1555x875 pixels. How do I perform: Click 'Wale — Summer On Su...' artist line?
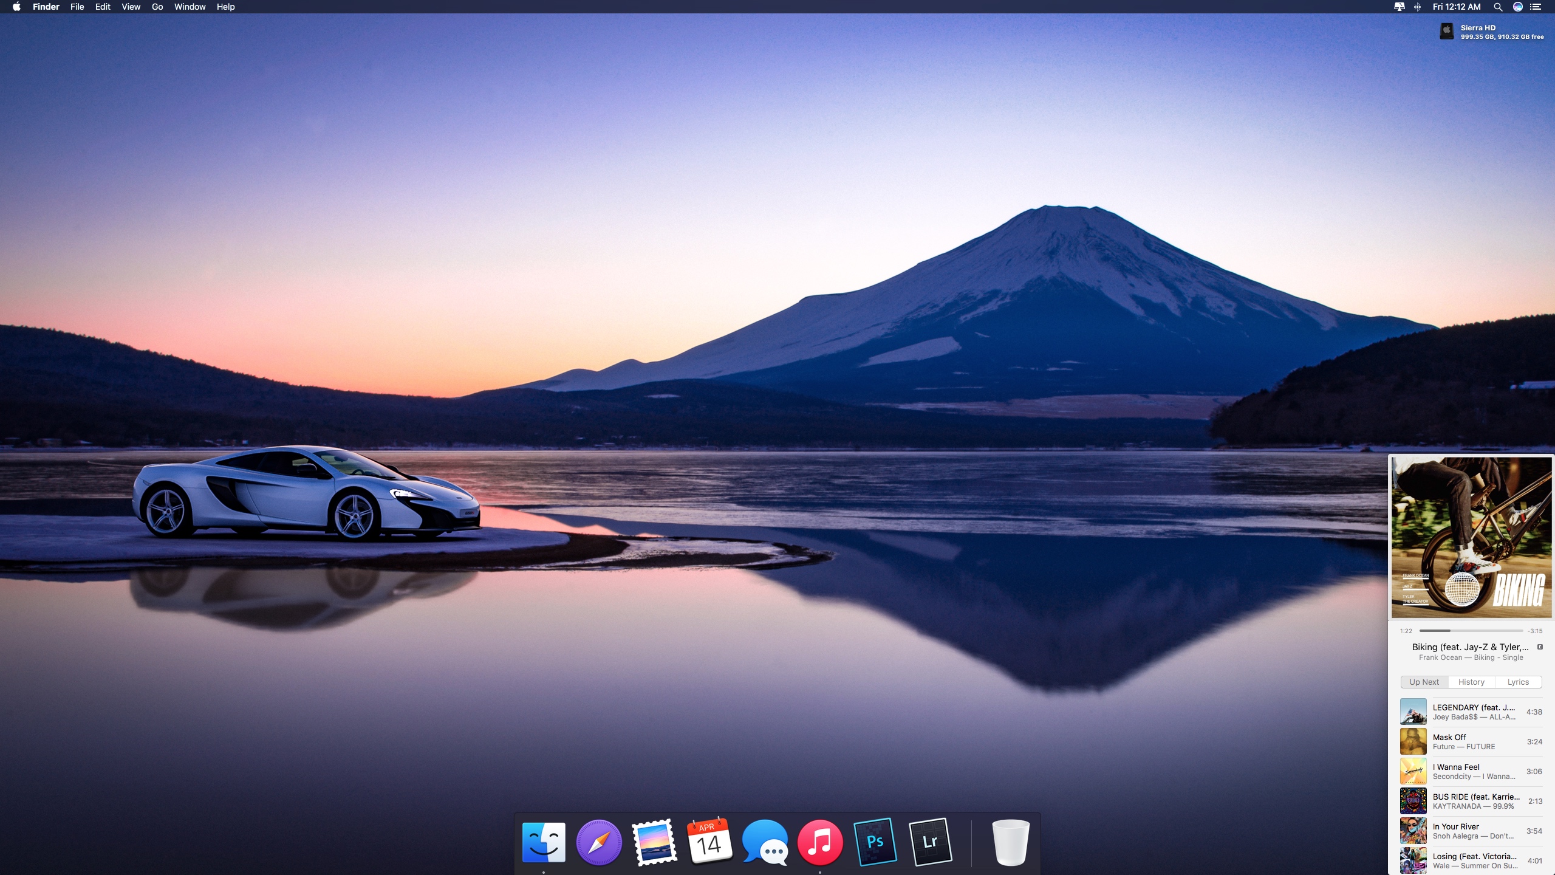click(x=1475, y=866)
